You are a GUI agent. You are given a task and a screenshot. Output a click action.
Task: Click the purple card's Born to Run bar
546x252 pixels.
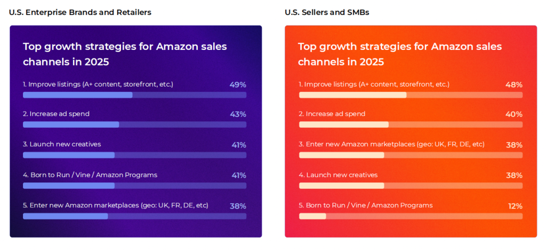click(134, 186)
